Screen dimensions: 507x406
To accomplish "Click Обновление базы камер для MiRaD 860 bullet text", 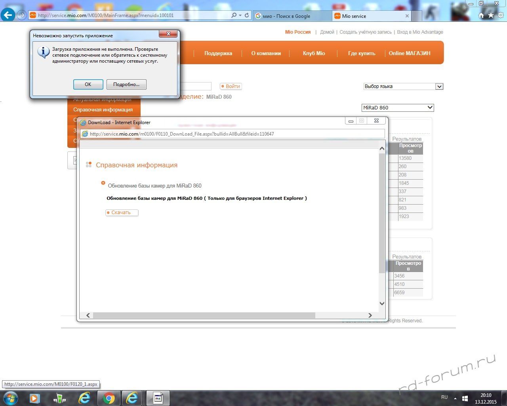I will 154,186.
